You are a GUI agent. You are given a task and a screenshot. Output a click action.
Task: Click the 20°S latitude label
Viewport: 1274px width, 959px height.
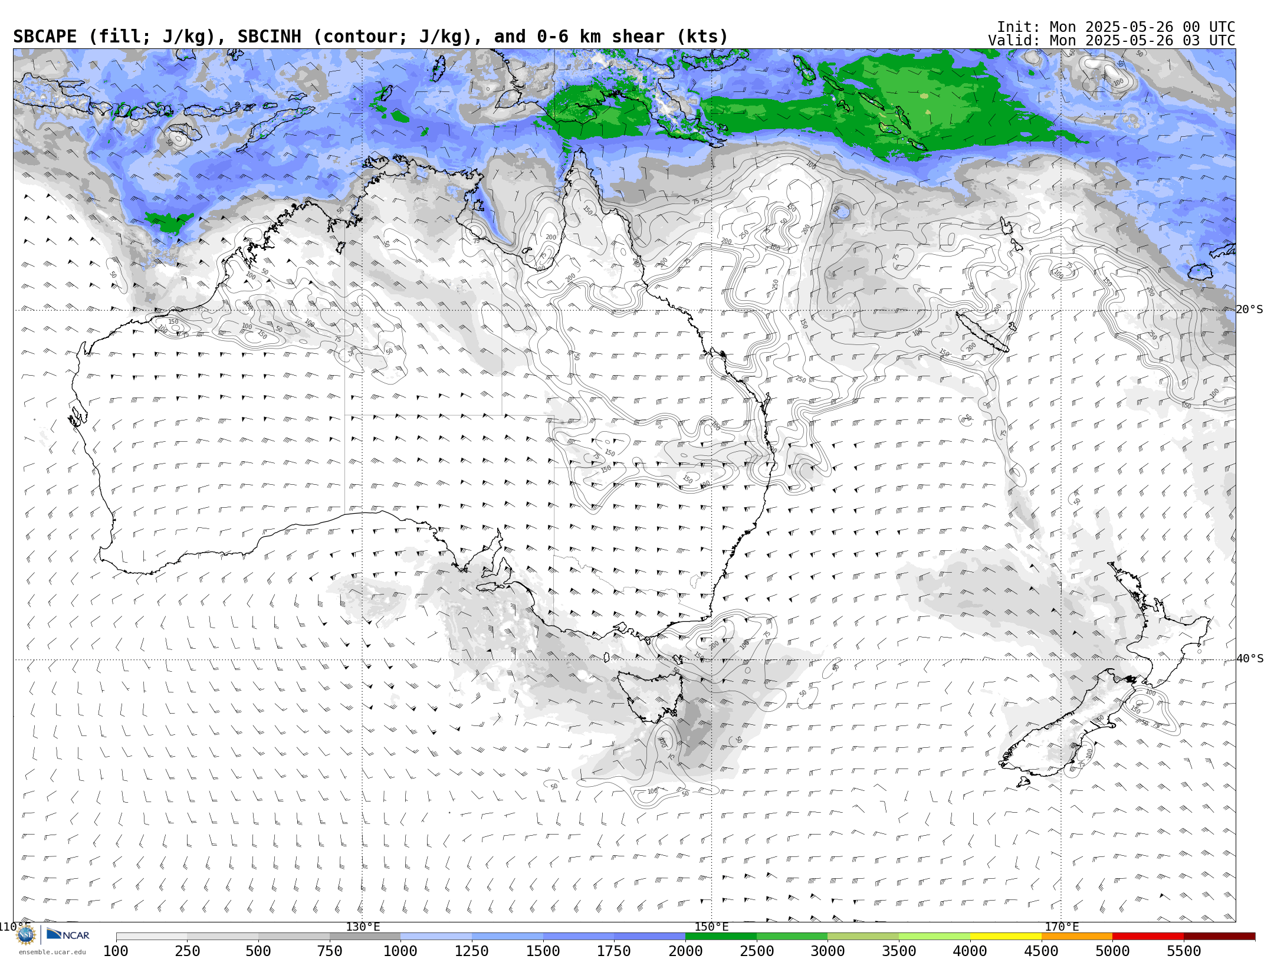1250,310
